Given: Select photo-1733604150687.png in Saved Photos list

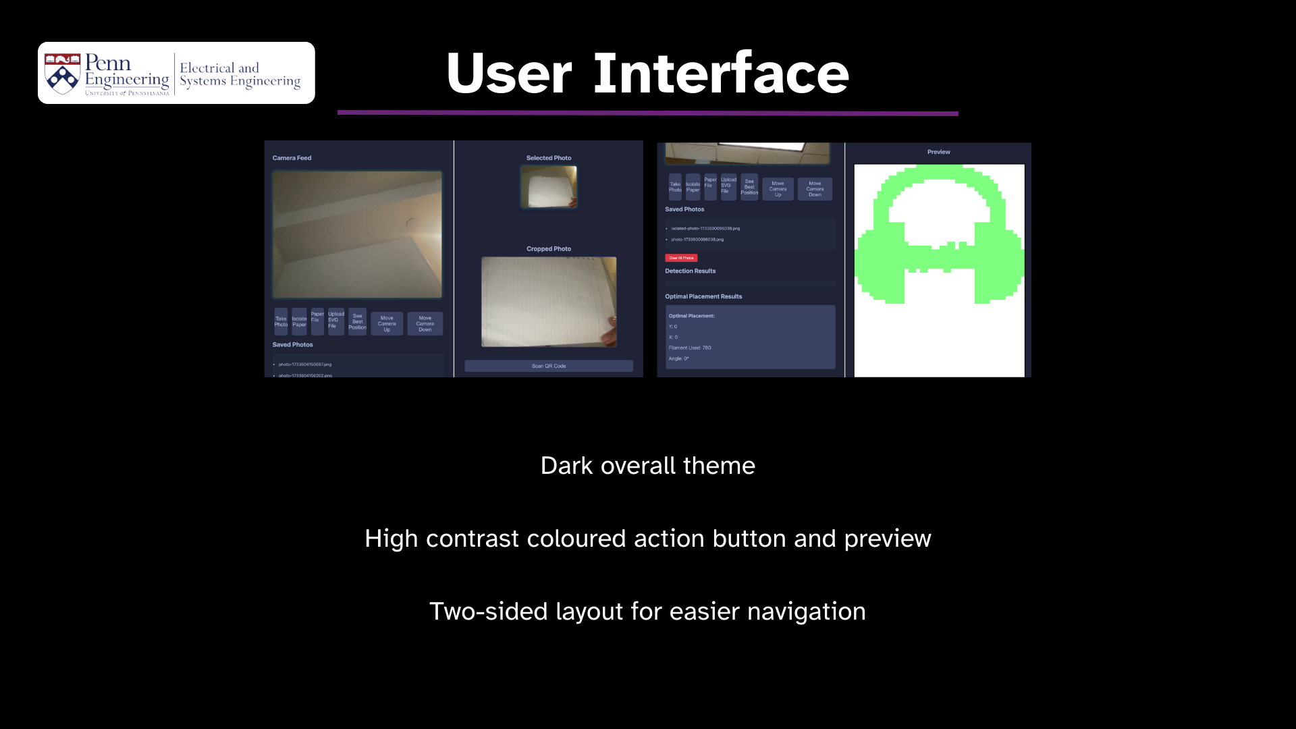Looking at the screenshot, I should click(x=305, y=364).
